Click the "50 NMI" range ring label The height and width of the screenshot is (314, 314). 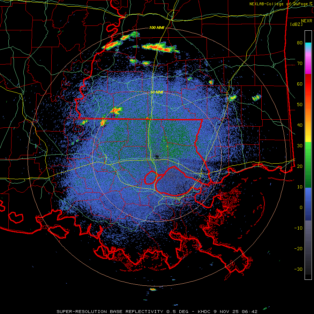pyautogui.click(x=157, y=92)
